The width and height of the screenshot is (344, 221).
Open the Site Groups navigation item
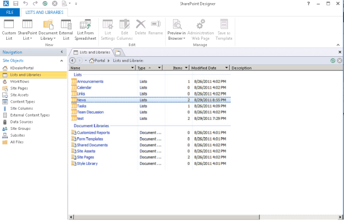point(20,128)
